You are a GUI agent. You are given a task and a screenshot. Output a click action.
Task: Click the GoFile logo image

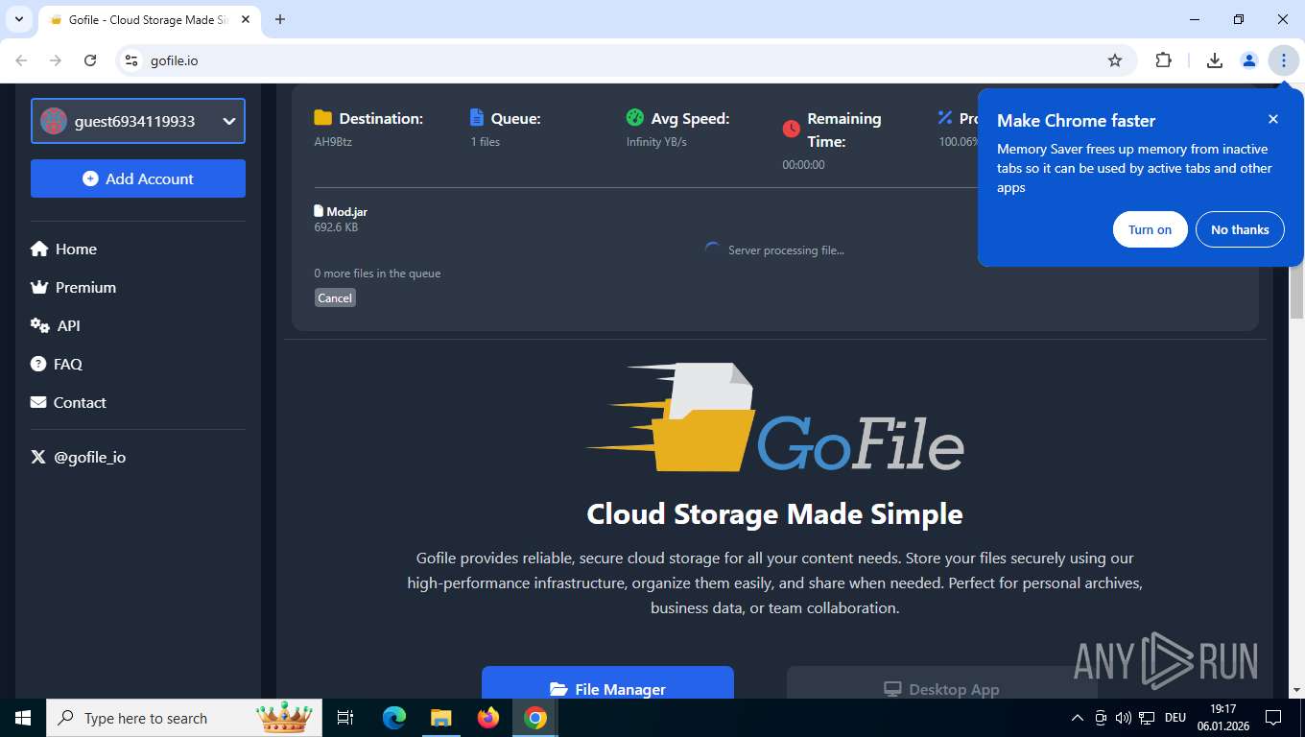click(x=774, y=417)
